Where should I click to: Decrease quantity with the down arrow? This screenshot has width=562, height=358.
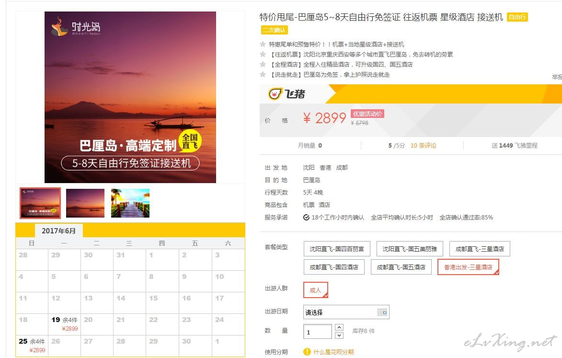[x=339, y=335]
